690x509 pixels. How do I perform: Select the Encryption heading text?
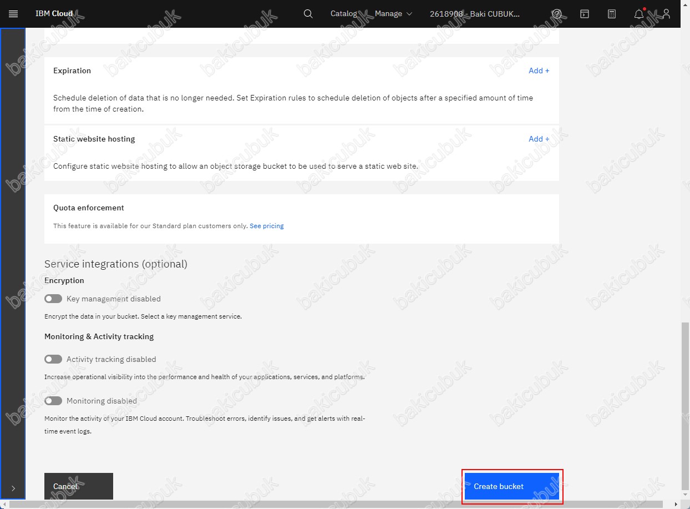64,280
